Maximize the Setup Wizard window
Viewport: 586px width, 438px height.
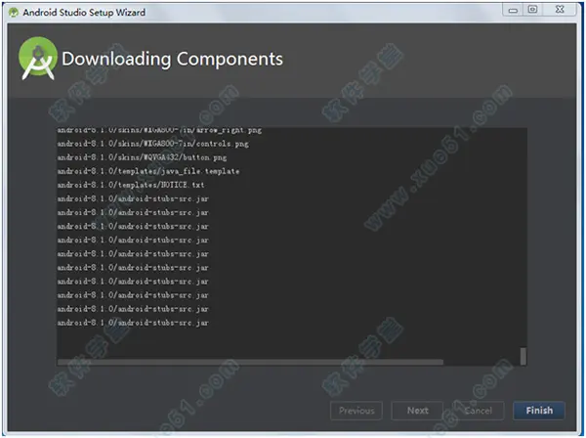click(x=532, y=10)
